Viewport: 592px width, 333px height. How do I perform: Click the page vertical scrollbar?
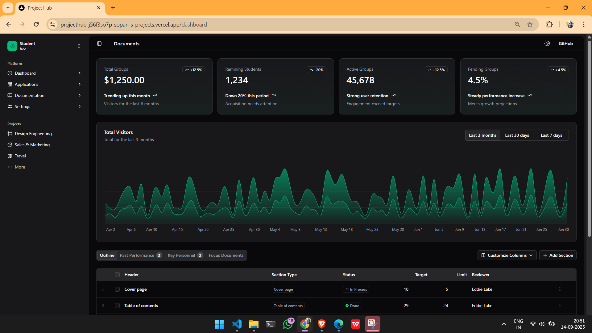tap(589, 138)
